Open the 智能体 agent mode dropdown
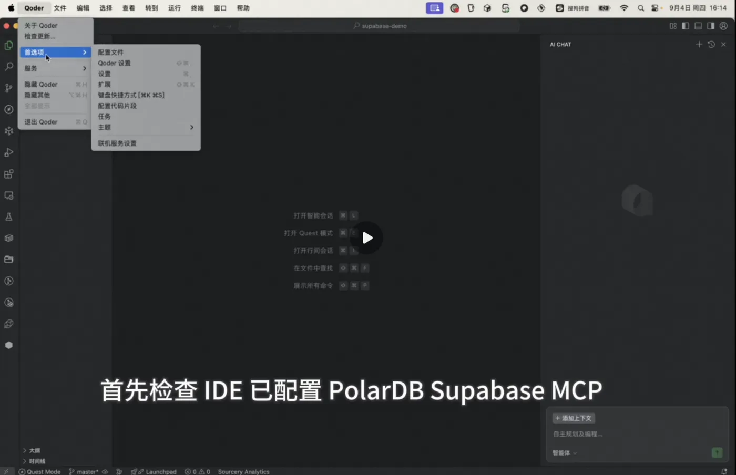 click(x=565, y=453)
